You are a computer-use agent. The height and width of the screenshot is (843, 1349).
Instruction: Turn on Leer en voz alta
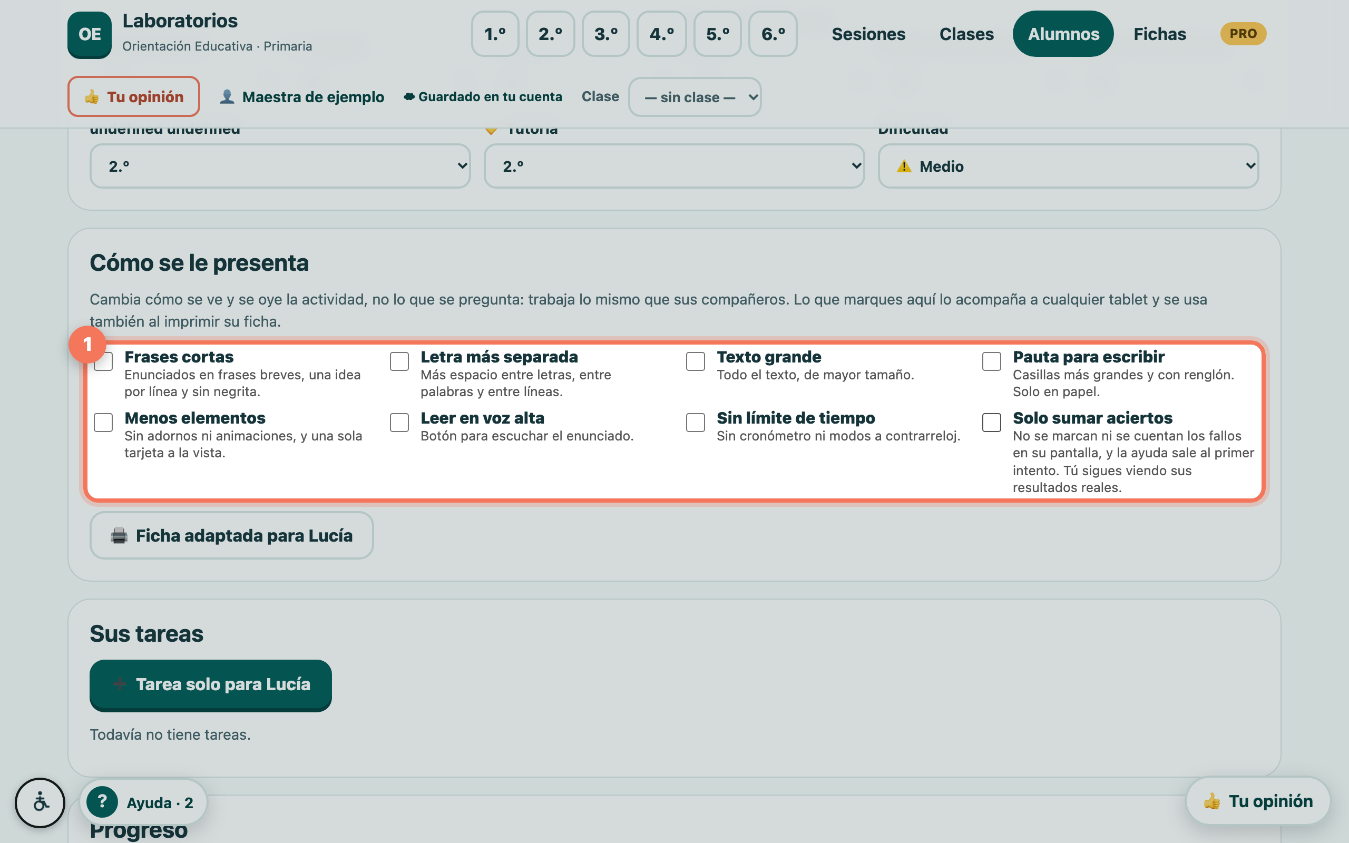pyautogui.click(x=399, y=423)
